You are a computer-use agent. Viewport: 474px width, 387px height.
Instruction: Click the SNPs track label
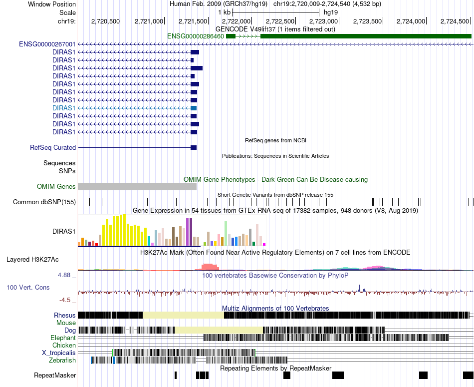click(67, 171)
